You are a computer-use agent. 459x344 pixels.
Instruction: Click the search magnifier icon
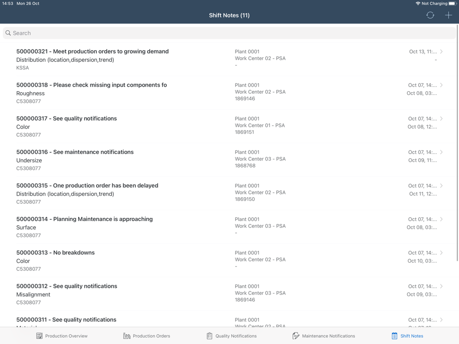pyautogui.click(x=8, y=33)
